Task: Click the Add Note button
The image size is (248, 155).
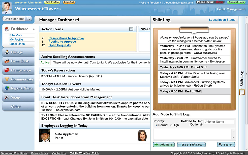Action: pyautogui.click(x=164, y=145)
